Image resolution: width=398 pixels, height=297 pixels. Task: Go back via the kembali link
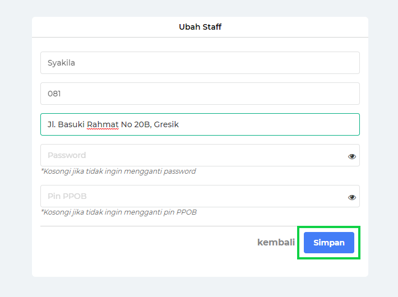(x=276, y=243)
